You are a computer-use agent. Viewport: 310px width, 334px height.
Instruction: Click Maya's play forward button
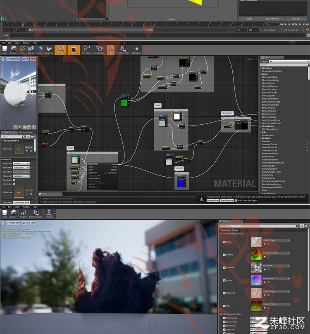[296, 24]
